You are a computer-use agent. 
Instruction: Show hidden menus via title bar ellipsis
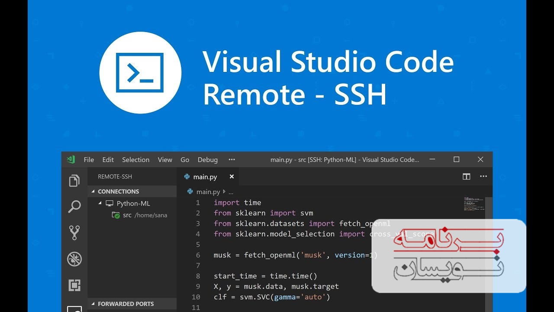pyautogui.click(x=232, y=159)
